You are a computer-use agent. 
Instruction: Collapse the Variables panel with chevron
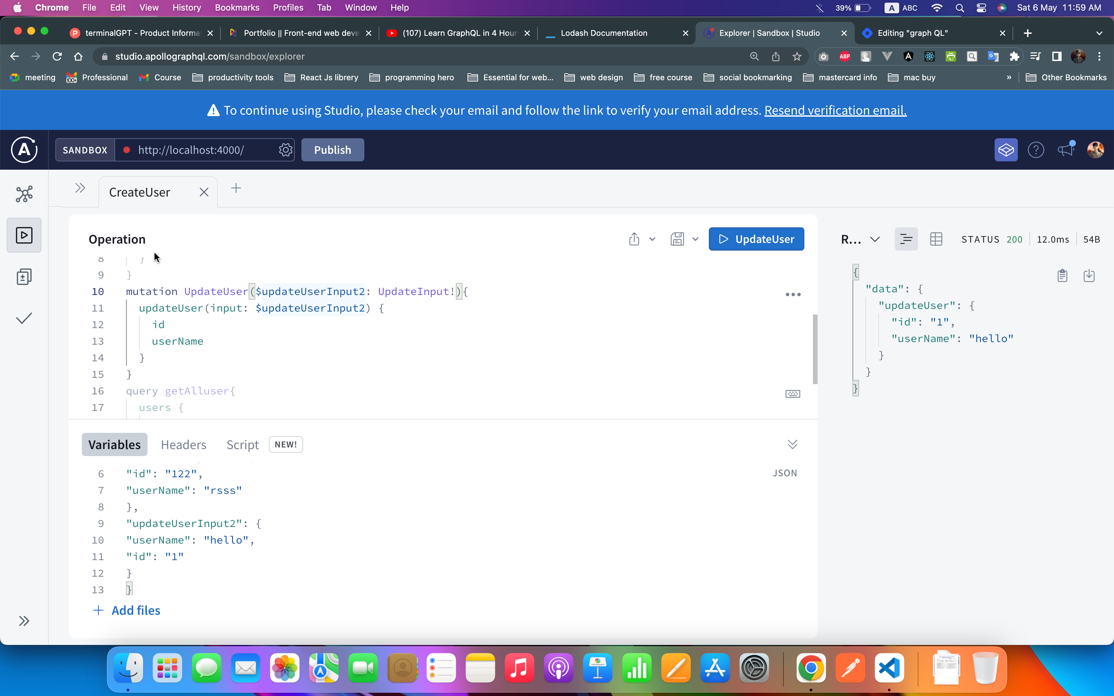[x=792, y=445]
